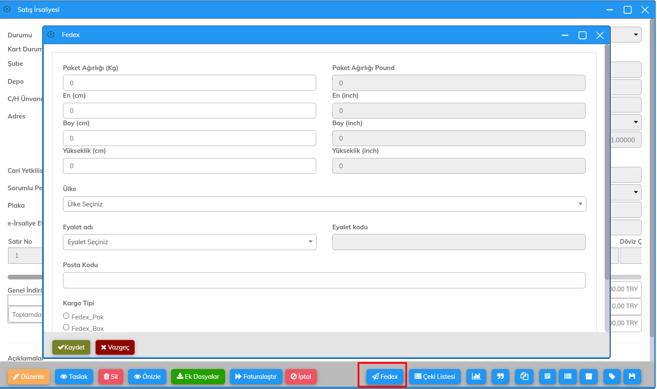Open the Eyalet Seçiniz dropdown
657x389 pixels.
[190, 242]
